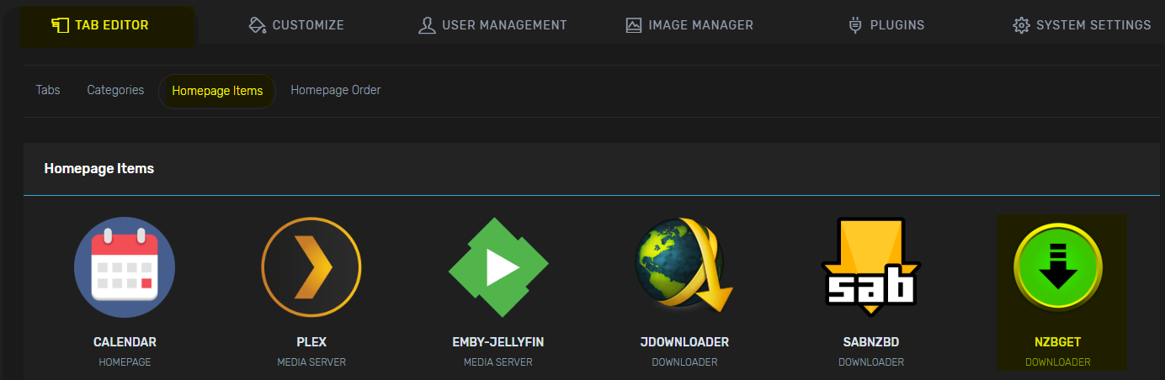Click the User Management person icon
1165x380 pixels.
(x=427, y=25)
